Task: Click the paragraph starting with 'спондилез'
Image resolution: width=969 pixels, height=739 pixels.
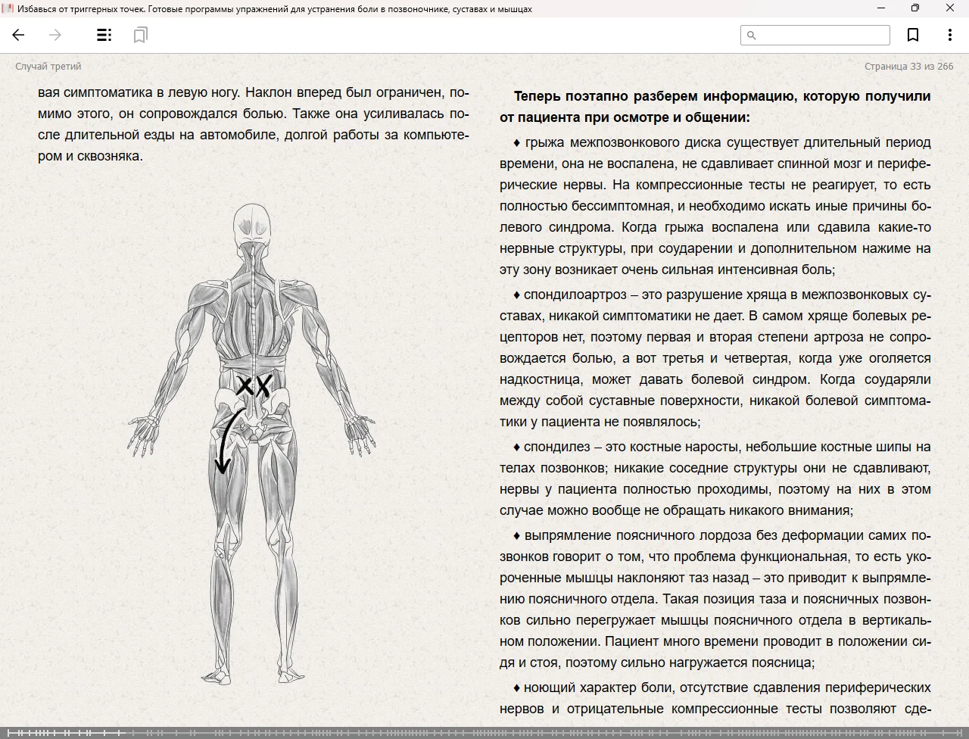Action: [715, 479]
